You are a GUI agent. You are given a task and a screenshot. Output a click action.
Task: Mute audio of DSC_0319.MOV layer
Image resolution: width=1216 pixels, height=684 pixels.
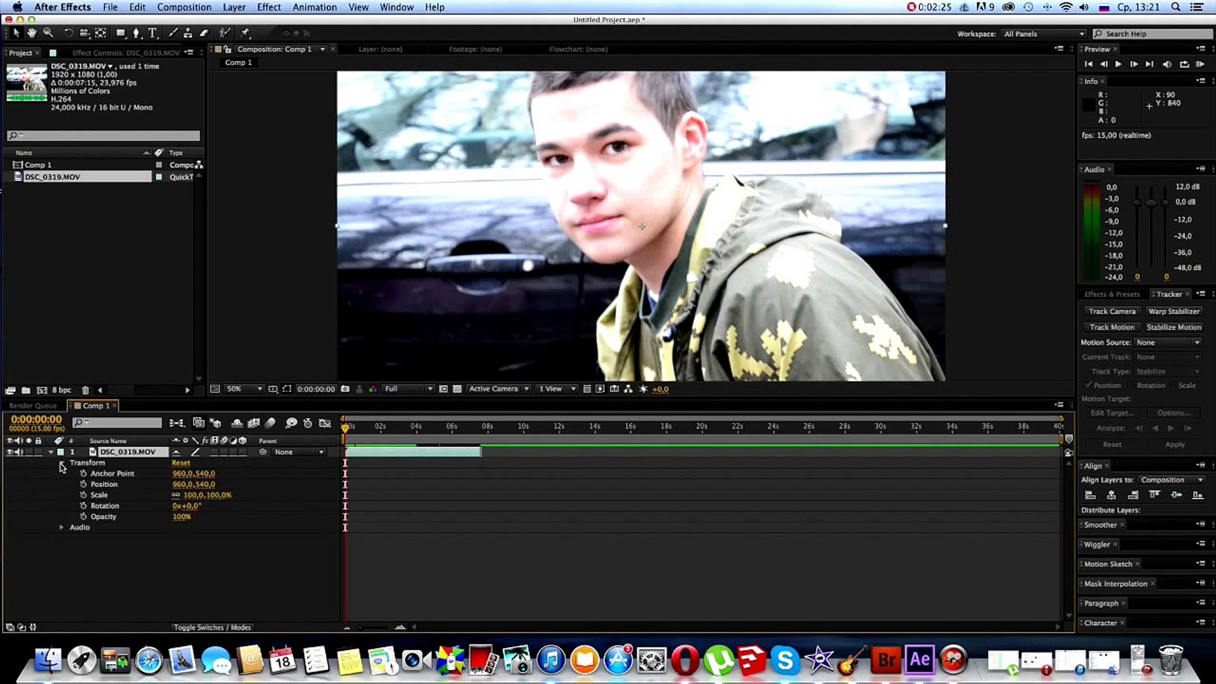19,452
